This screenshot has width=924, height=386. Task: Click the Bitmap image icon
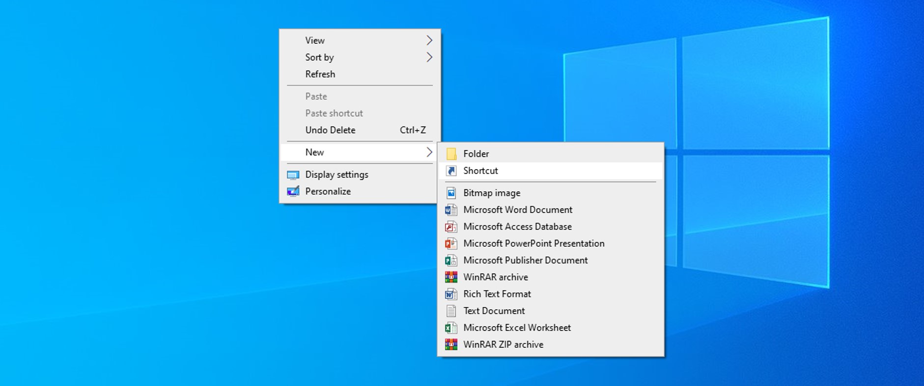(451, 193)
